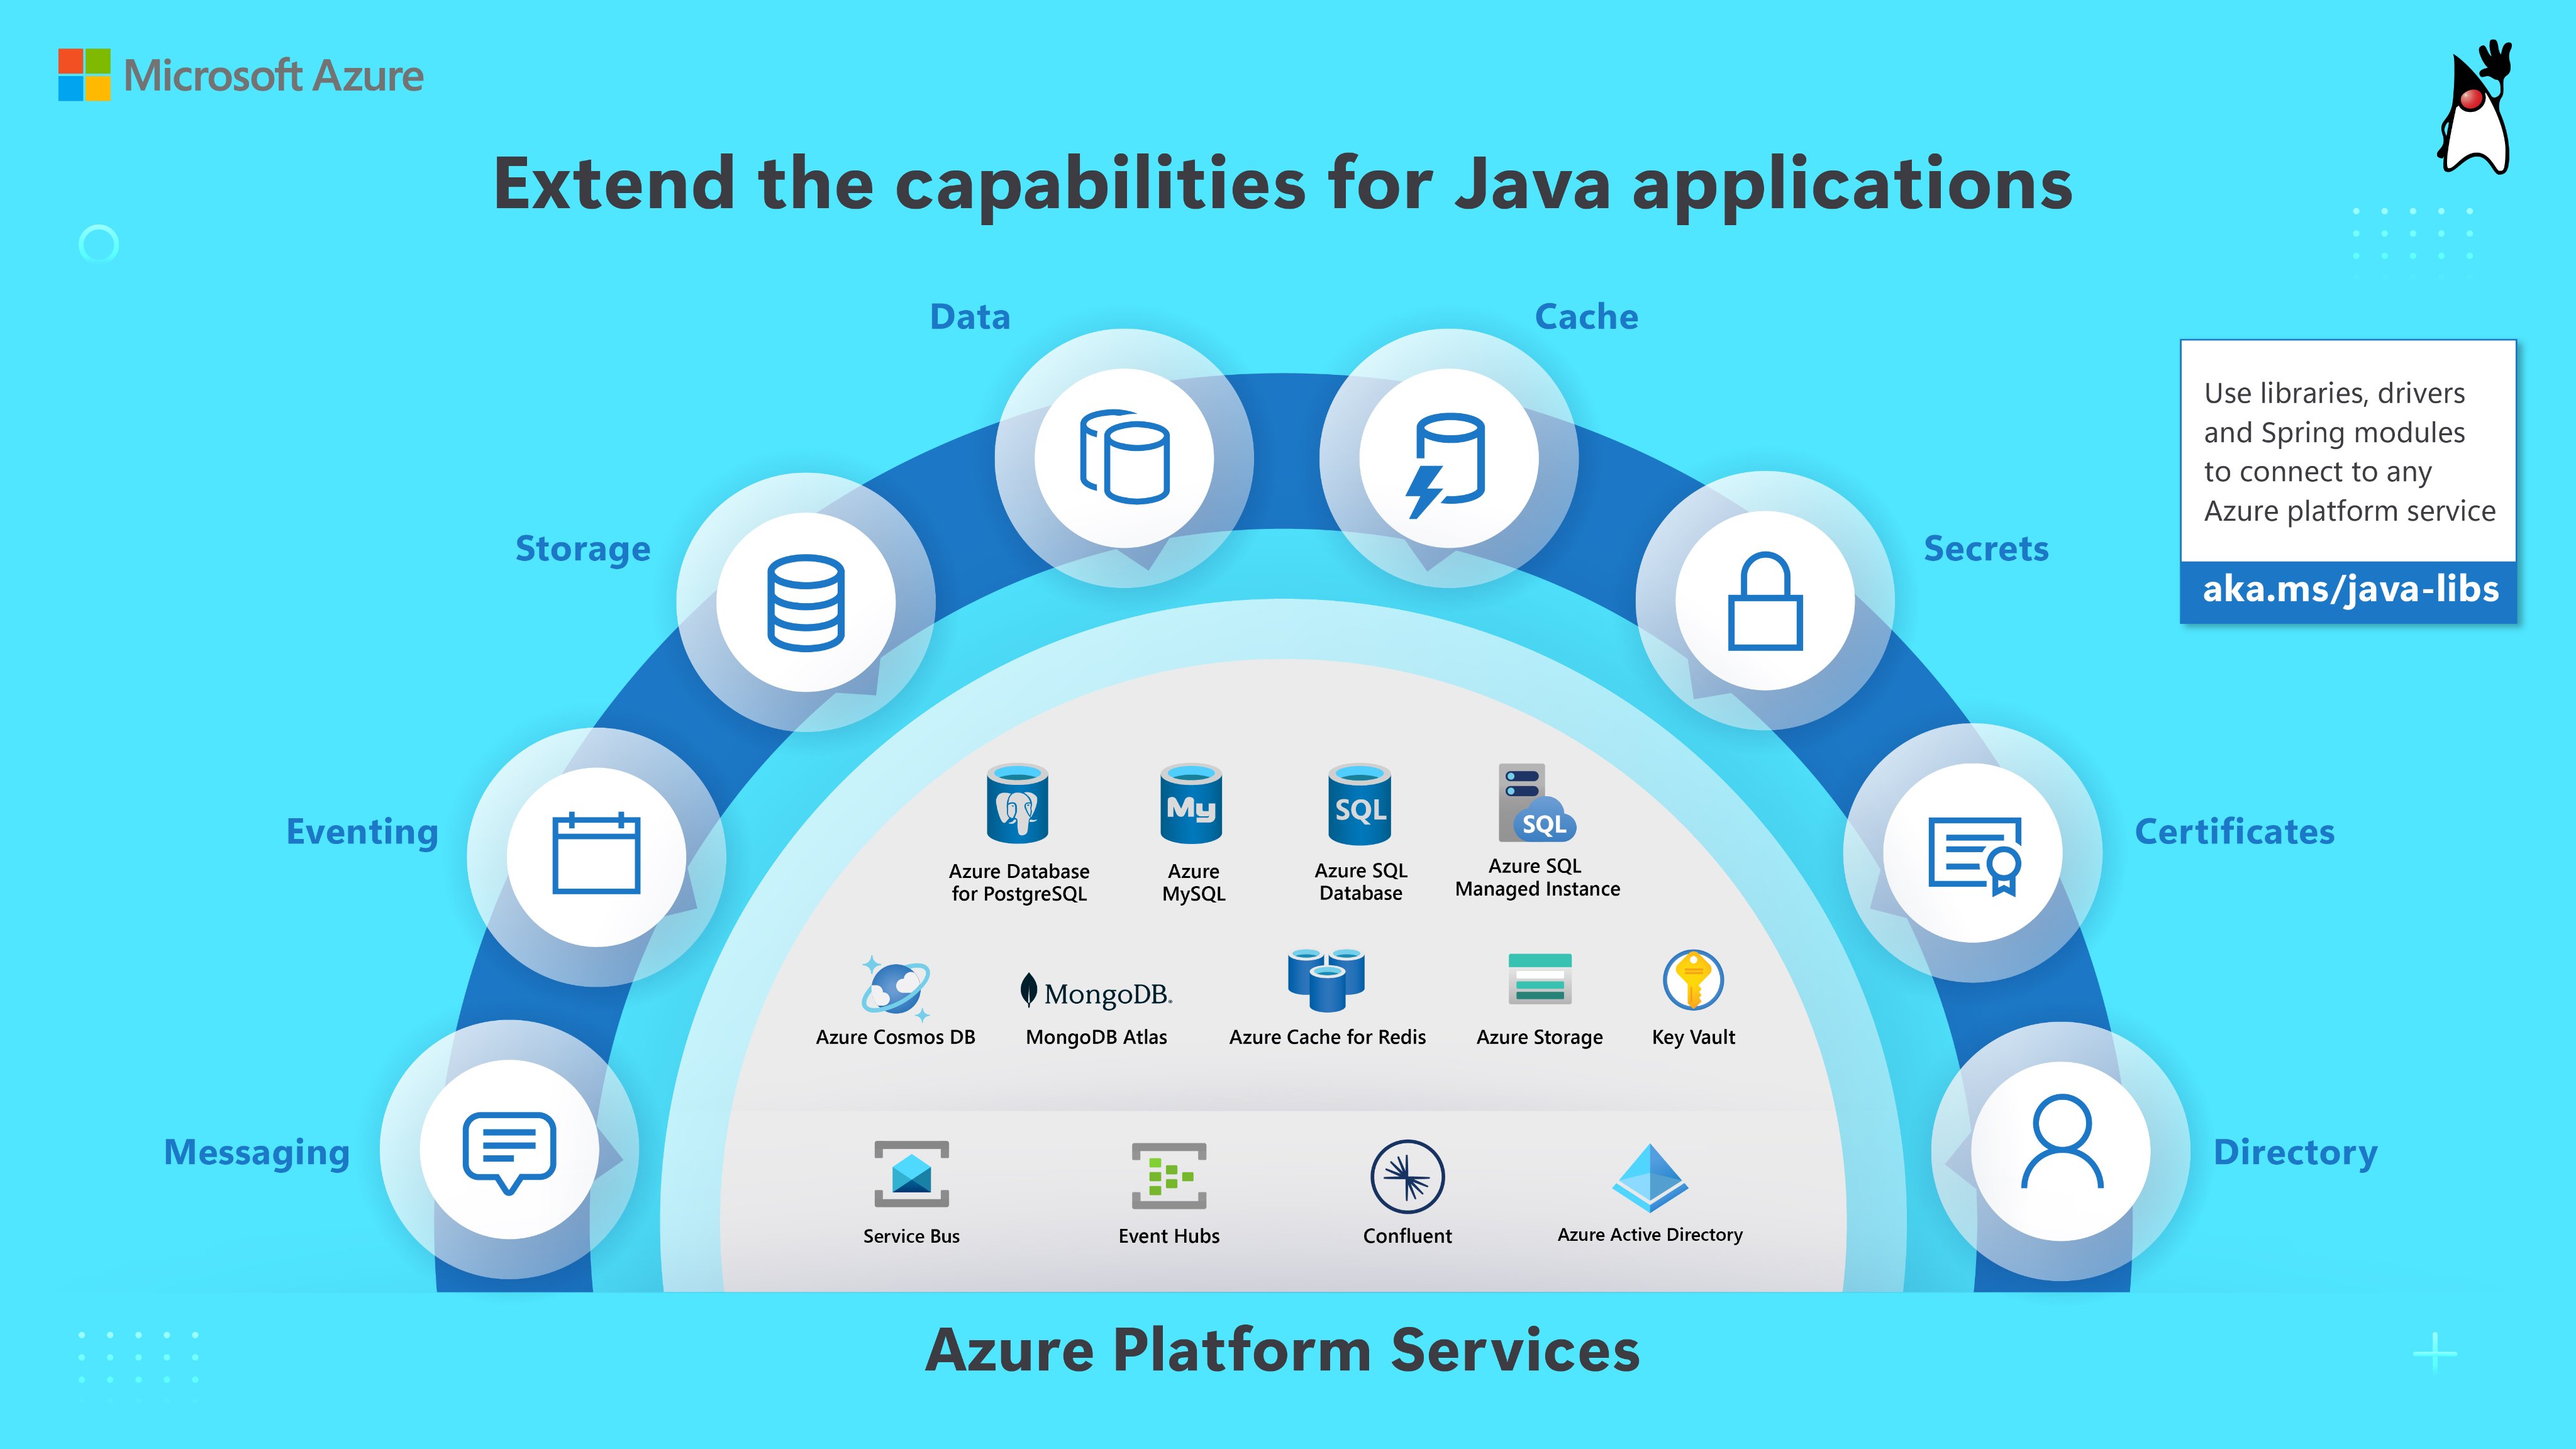Select the Key Vault key icon

[1693, 980]
